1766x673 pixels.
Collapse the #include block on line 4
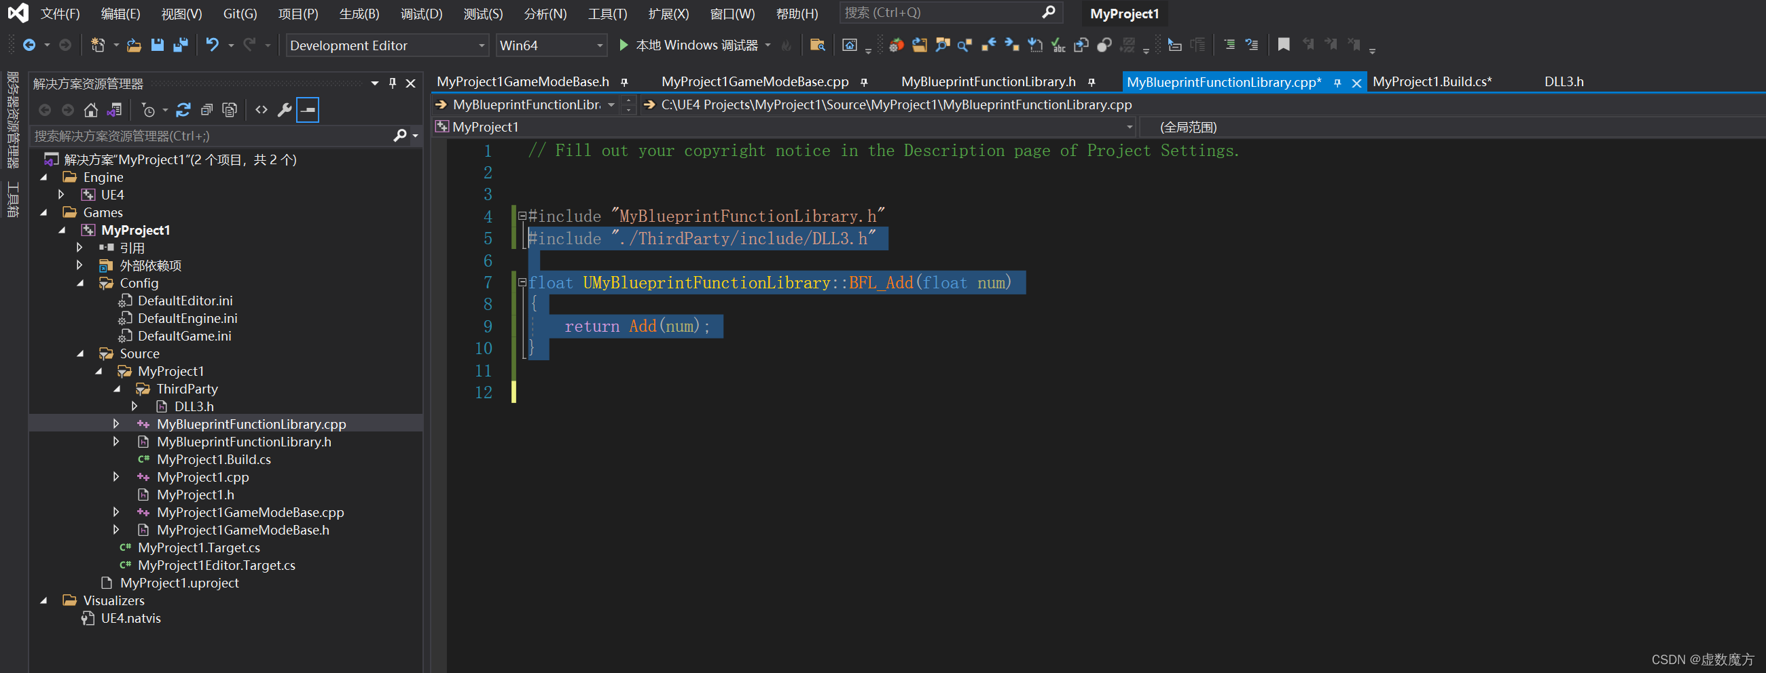(x=522, y=216)
